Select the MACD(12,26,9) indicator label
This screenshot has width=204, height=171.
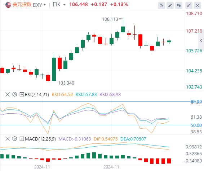[x=40, y=139]
